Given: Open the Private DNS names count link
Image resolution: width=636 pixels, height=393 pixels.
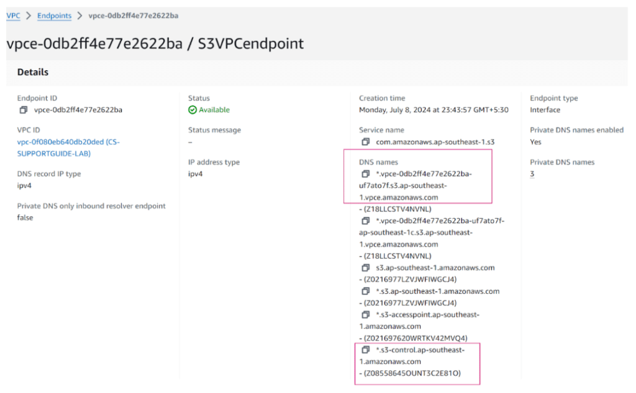Looking at the screenshot, I should point(532,174).
